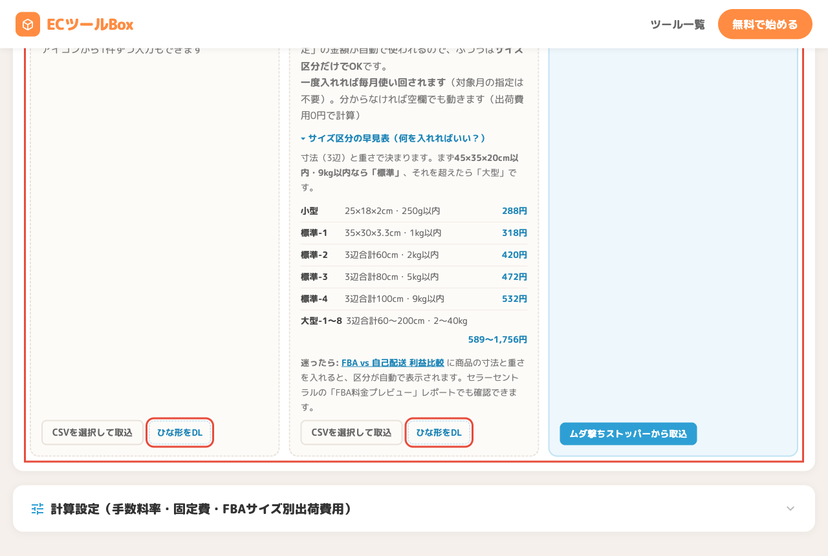
Task: Select the 小型 size row label
Action: click(x=309, y=211)
